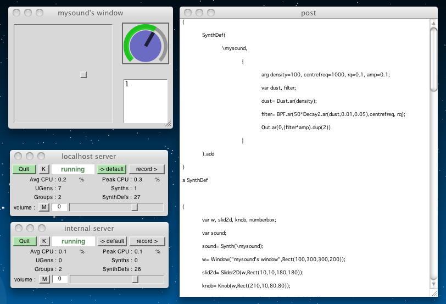Viewport: 446px width, 304px height.
Task: Click the '\mysound,' line in post
Action: click(x=235, y=48)
